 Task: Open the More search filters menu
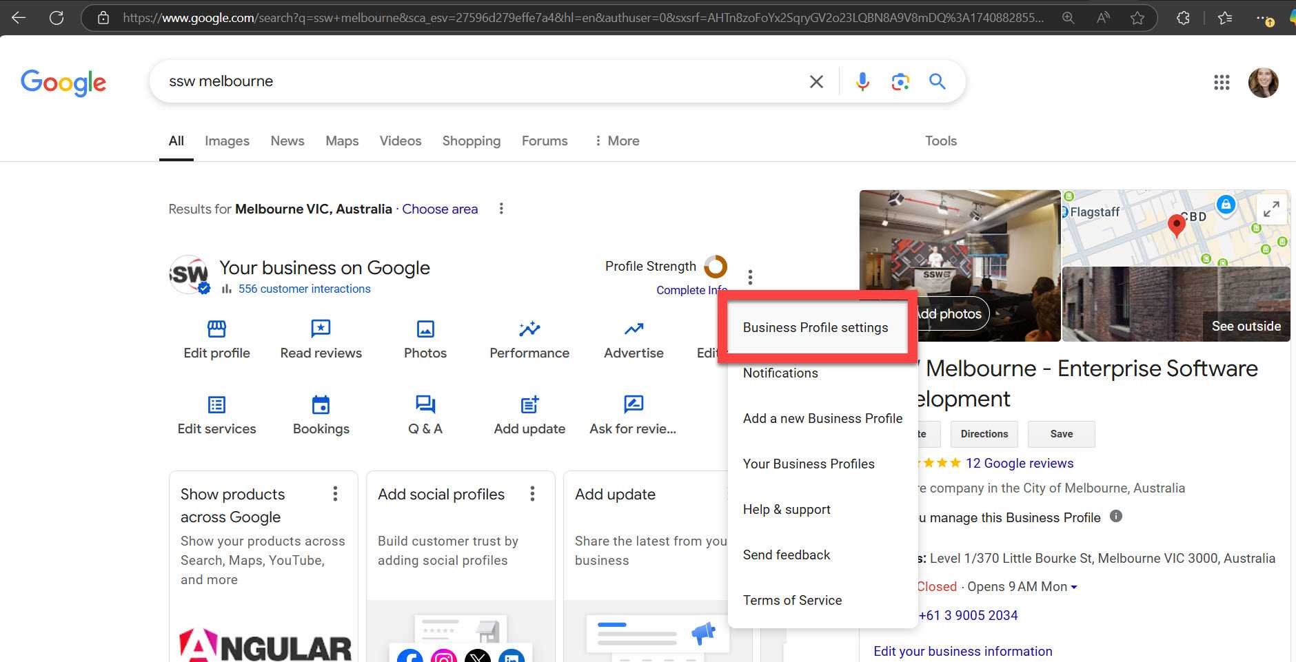(x=616, y=141)
